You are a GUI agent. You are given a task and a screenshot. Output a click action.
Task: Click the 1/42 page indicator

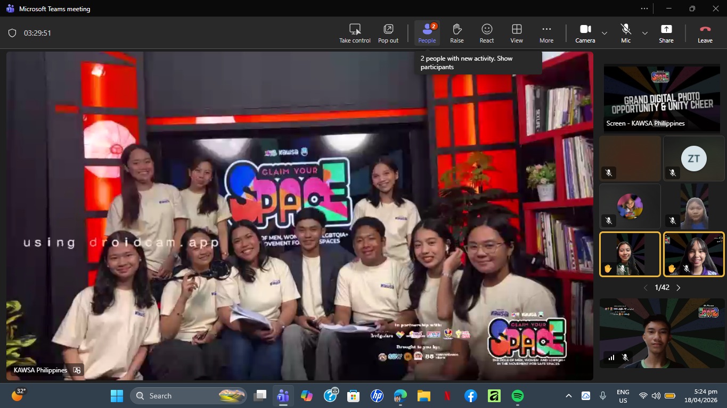point(662,288)
